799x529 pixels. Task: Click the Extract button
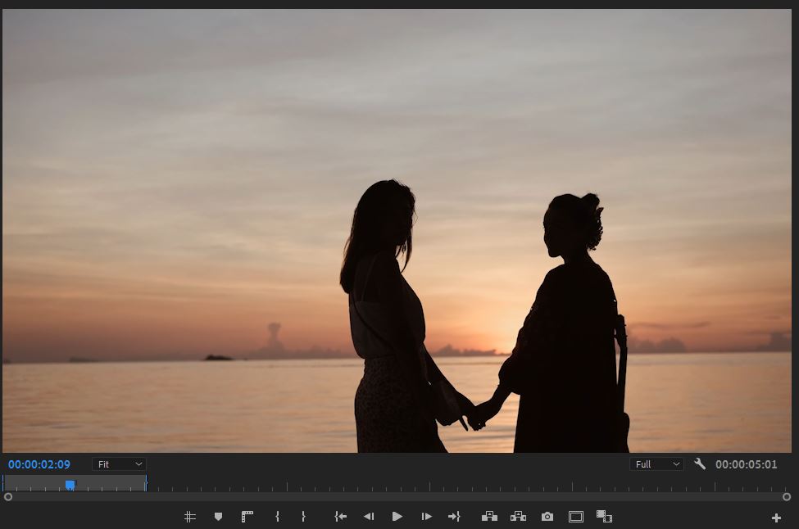coord(518,517)
